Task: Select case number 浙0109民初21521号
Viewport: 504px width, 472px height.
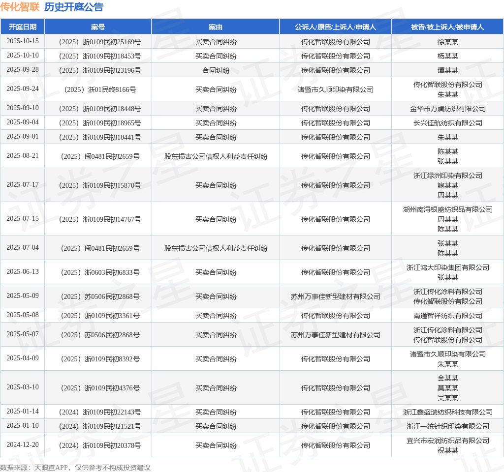Action: coord(100,426)
